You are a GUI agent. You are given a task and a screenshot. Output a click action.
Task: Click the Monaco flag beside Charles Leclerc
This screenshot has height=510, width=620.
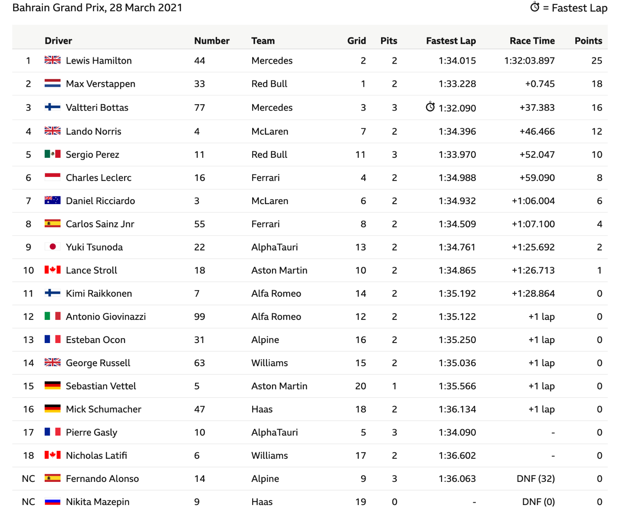tap(52, 177)
